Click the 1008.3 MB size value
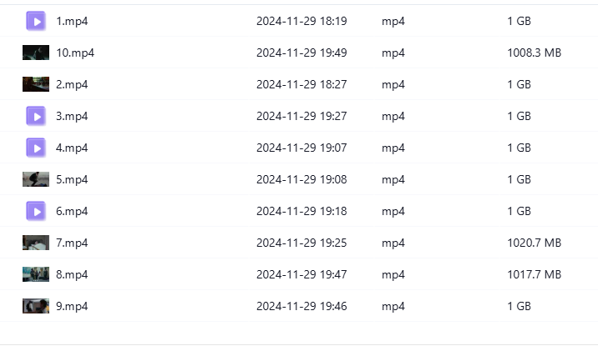The image size is (598, 356). click(x=535, y=53)
